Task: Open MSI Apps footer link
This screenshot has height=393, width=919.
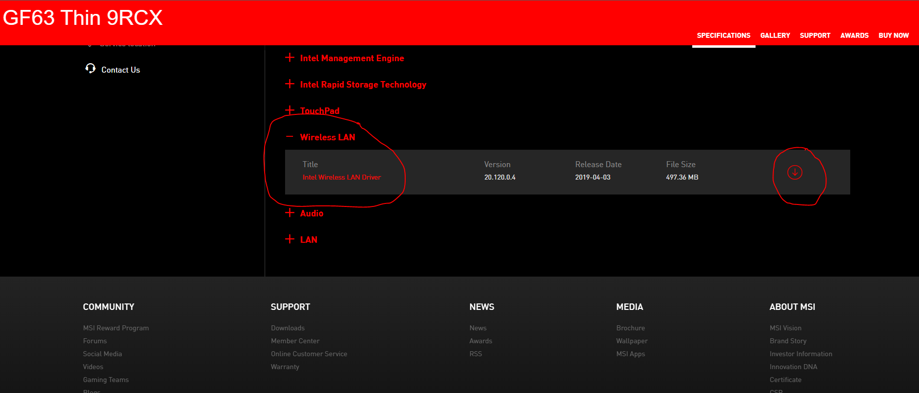Action: [x=630, y=354]
